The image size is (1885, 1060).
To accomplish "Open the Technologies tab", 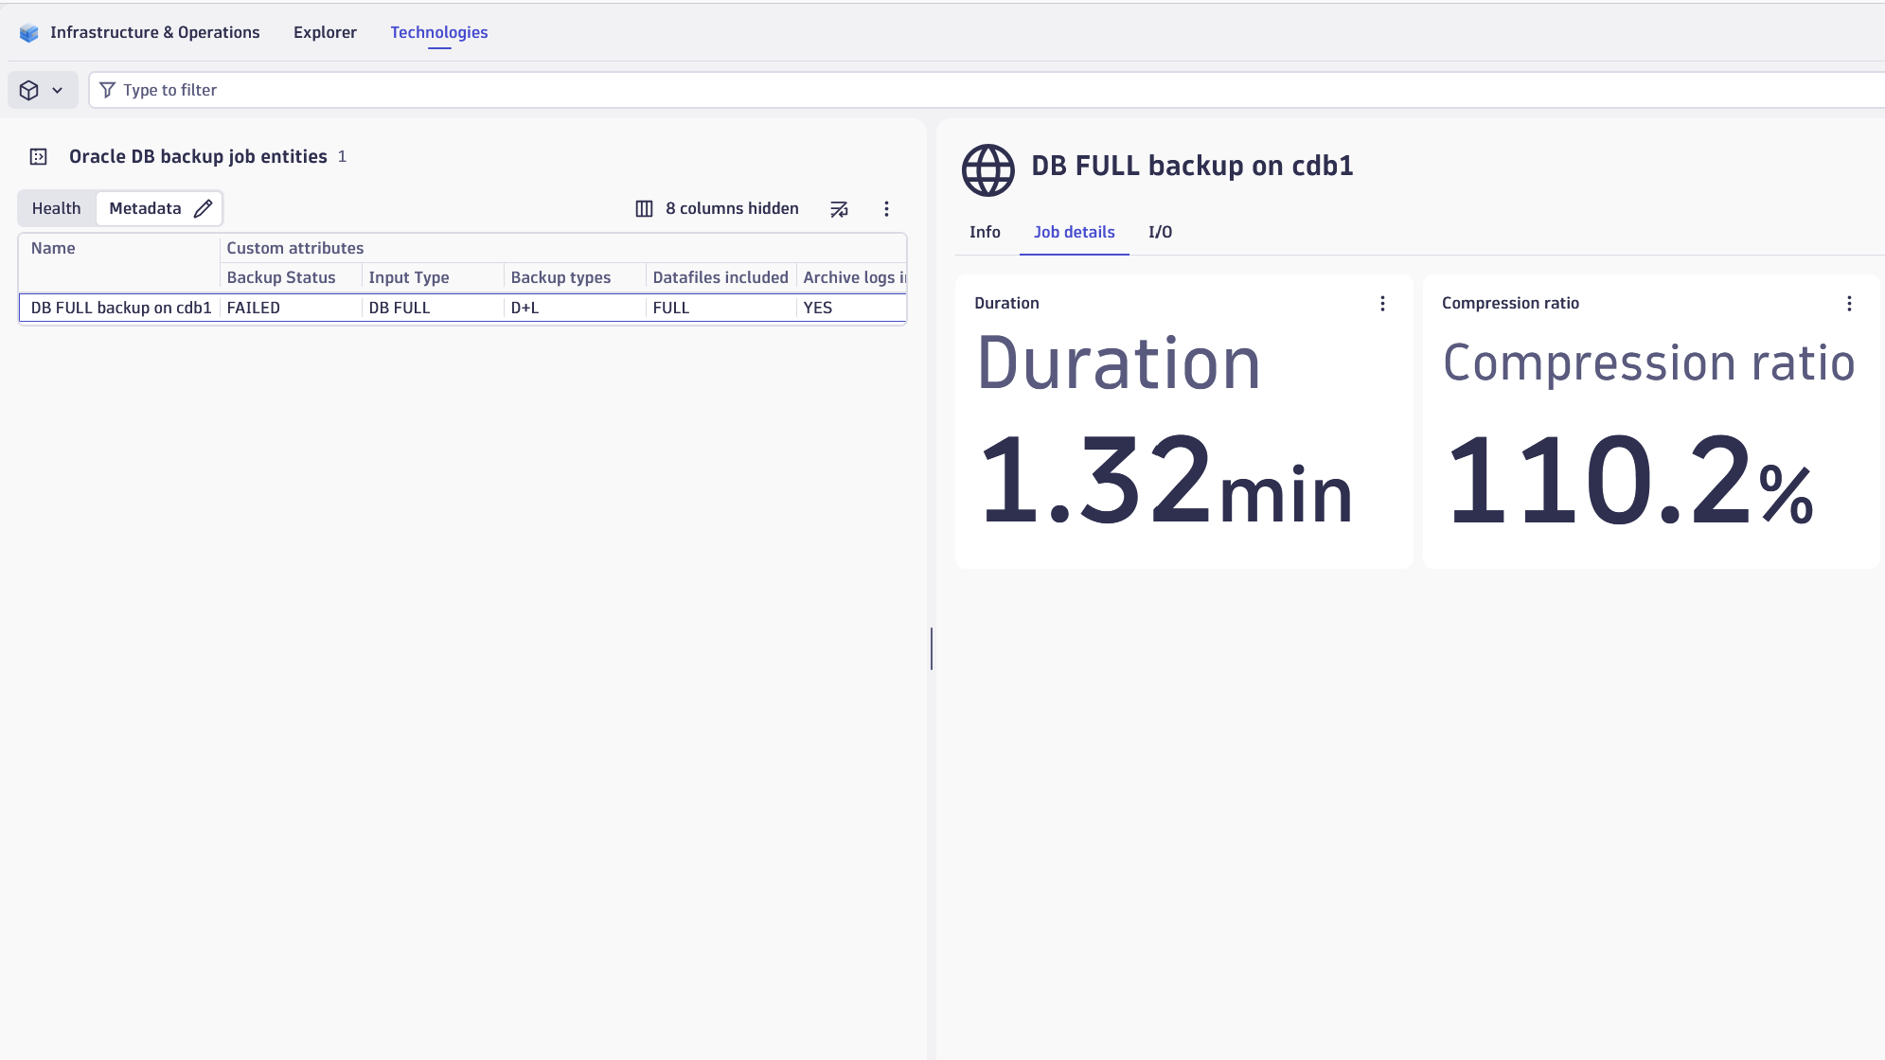I will 438,32.
